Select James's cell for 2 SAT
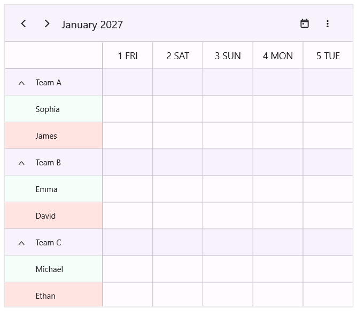The height and width of the screenshot is (311, 357). click(x=178, y=135)
